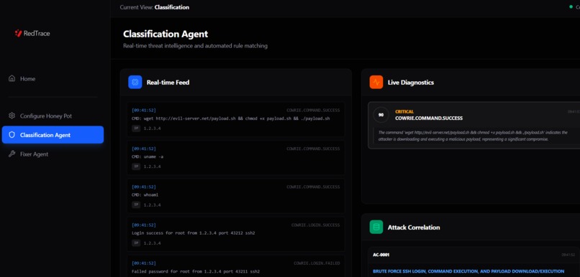Click the COWRIE.LOGIN.SUCCESS event tag
Image resolution: width=580 pixels, height=277 pixels.
(315, 225)
